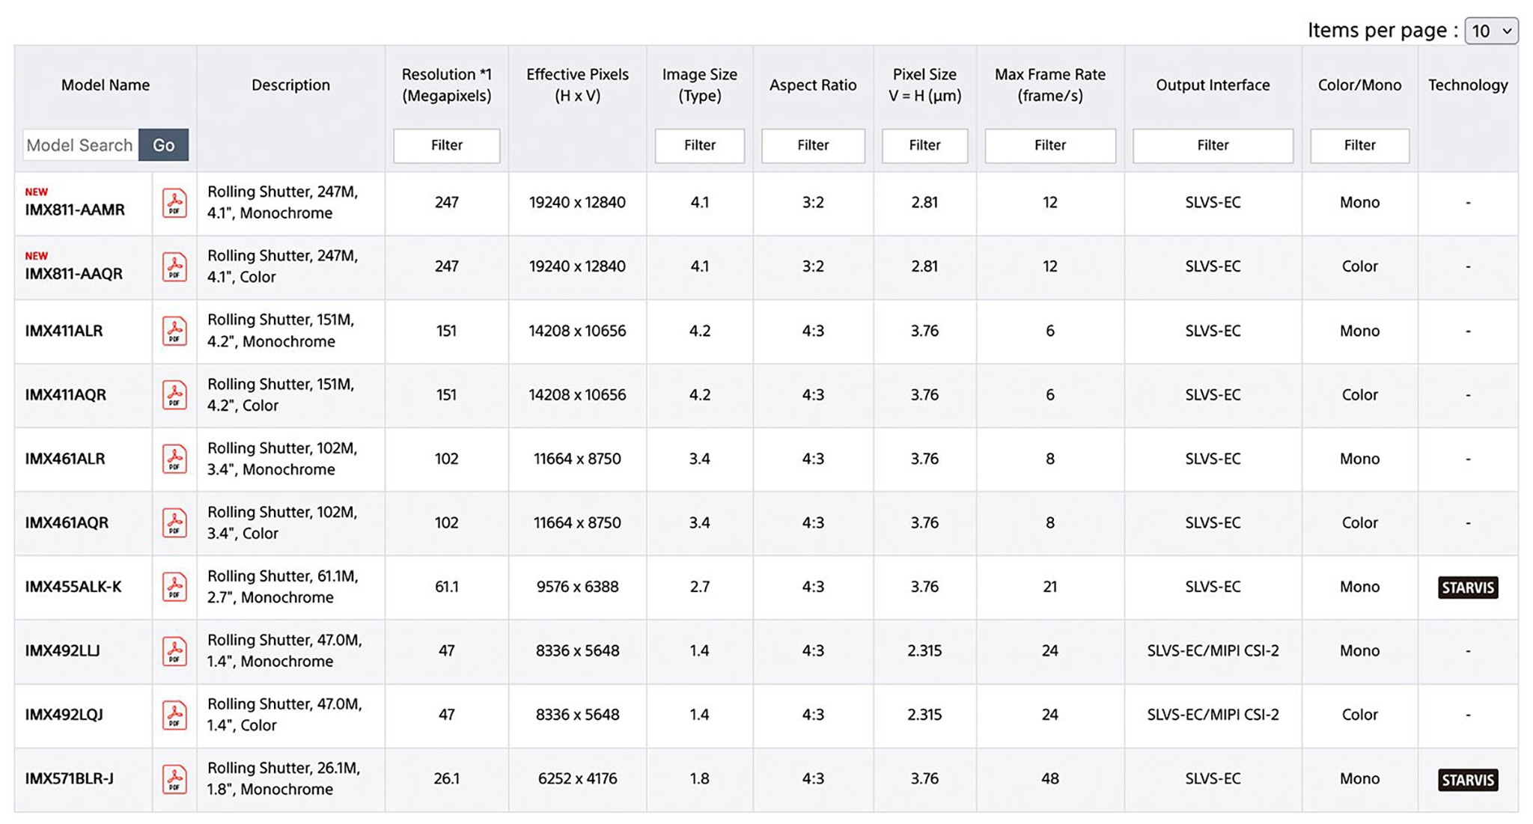Click resolution '26.1' cell
The image size is (1533, 824).
447,779
